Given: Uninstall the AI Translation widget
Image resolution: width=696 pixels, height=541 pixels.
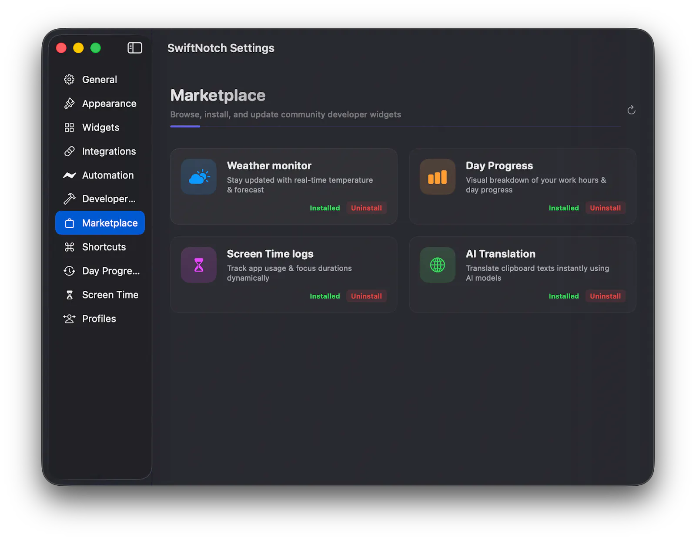Looking at the screenshot, I should pos(605,296).
